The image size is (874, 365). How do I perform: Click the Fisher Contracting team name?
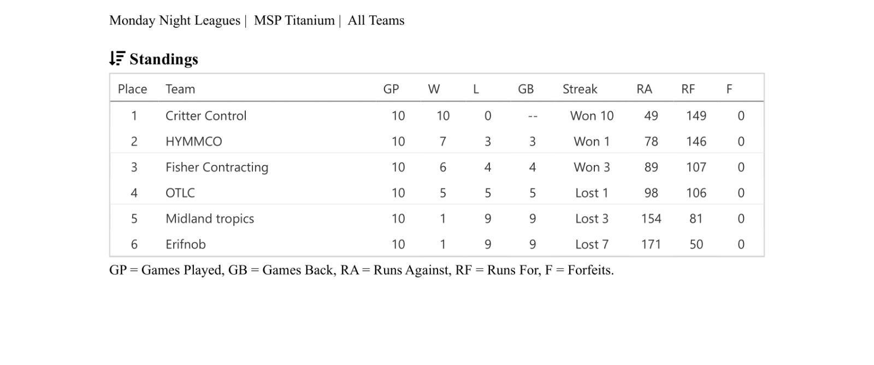217,167
